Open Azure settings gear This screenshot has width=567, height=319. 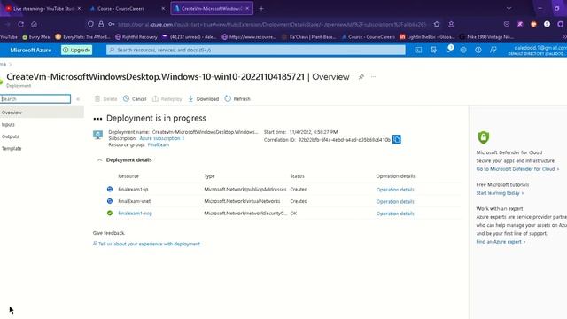coord(463,50)
